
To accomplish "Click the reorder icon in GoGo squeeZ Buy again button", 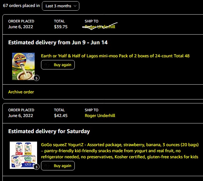I will tap(46, 166).
